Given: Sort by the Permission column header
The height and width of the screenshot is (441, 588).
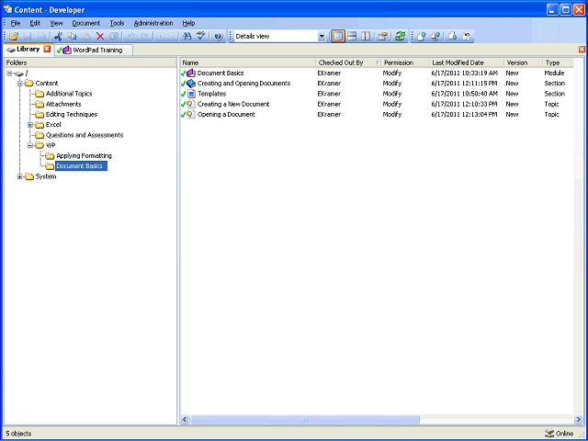Looking at the screenshot, I should pyautogui.click(x=405, y=62).
